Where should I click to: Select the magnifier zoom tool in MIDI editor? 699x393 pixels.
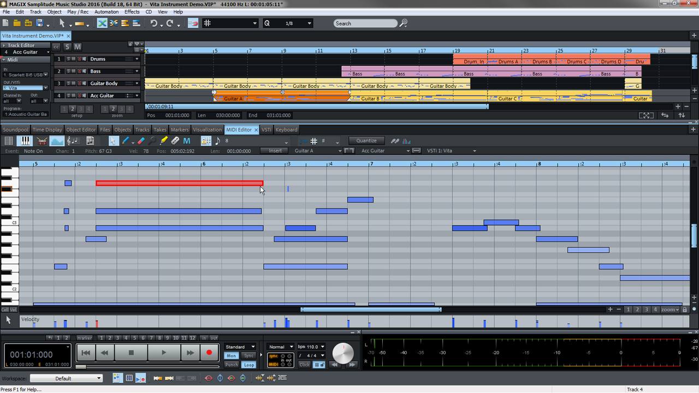152,141
